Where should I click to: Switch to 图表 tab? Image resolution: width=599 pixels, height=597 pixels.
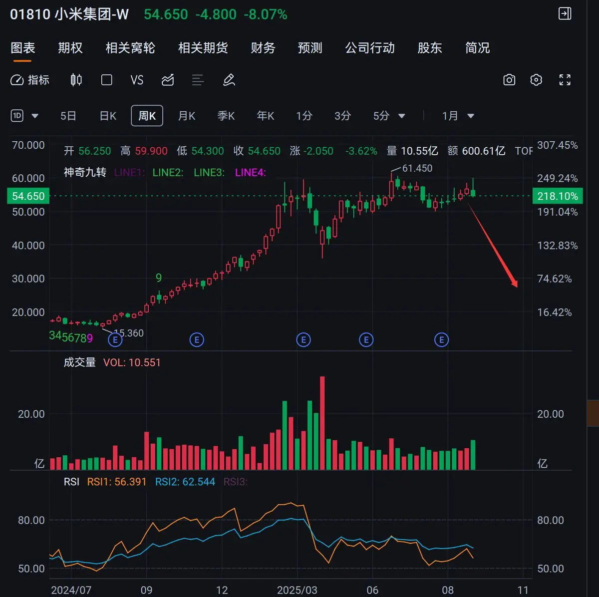[x=23, y=48]
